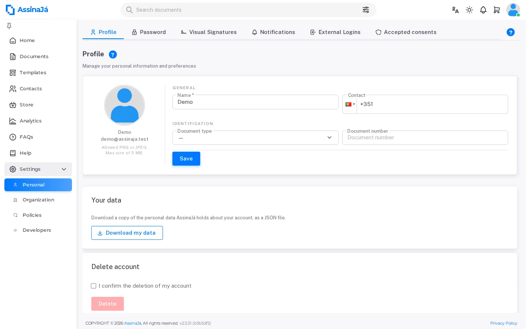The width and height of the screenshot is (526, 329).
Task: Open Store in the sidebar
Action: point(38,105)
